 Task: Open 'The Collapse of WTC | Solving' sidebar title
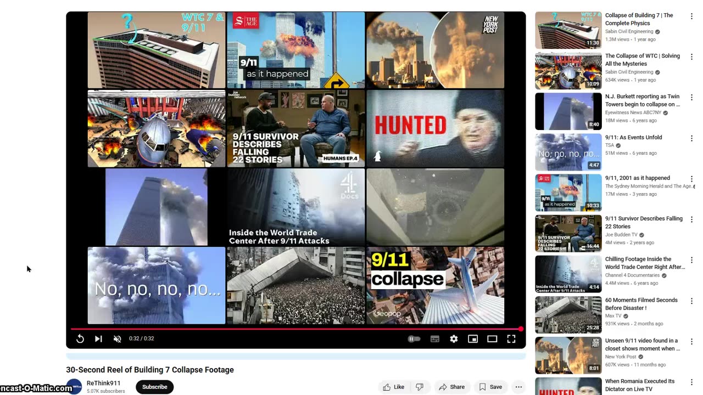pyautogui.click(x=643, y=60)
